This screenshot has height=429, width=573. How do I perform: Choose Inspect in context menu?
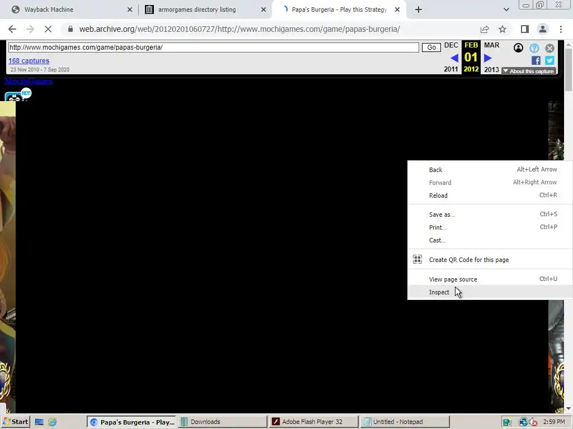tap(490, 292)
